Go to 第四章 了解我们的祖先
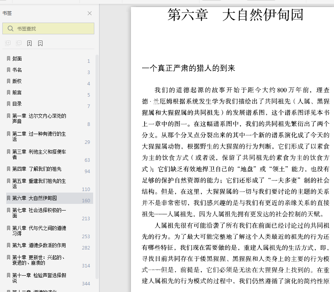Screen dimensions: 334x292 click(x=37, y=169)
